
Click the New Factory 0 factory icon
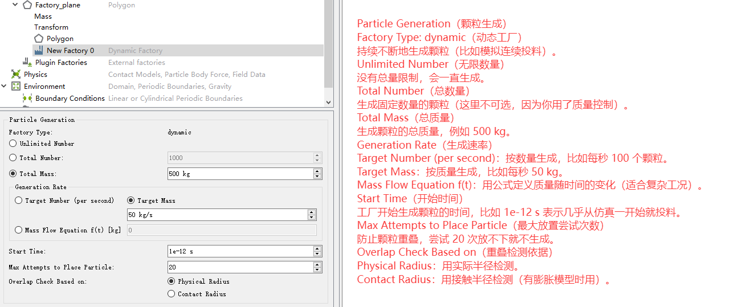point(39,51)
